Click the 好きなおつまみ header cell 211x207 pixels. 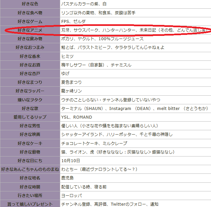coord(30,48)
